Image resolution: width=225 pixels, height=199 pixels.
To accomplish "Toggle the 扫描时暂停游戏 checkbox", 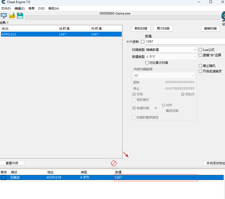I will click(134, 118).
